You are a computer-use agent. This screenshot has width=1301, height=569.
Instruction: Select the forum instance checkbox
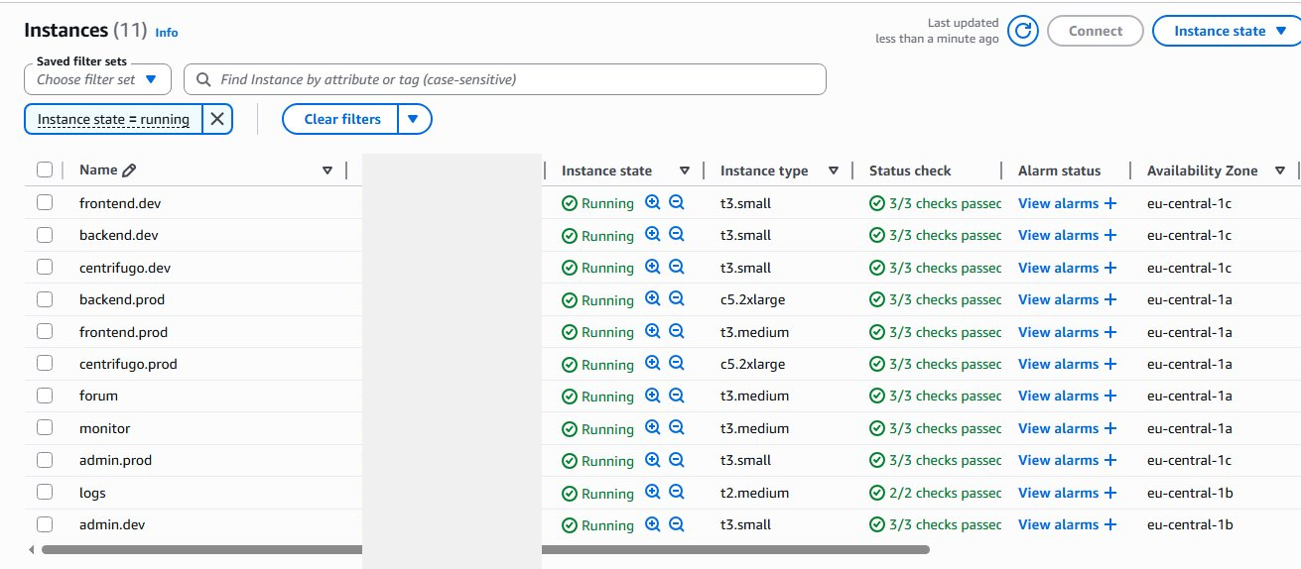[45, 396]
